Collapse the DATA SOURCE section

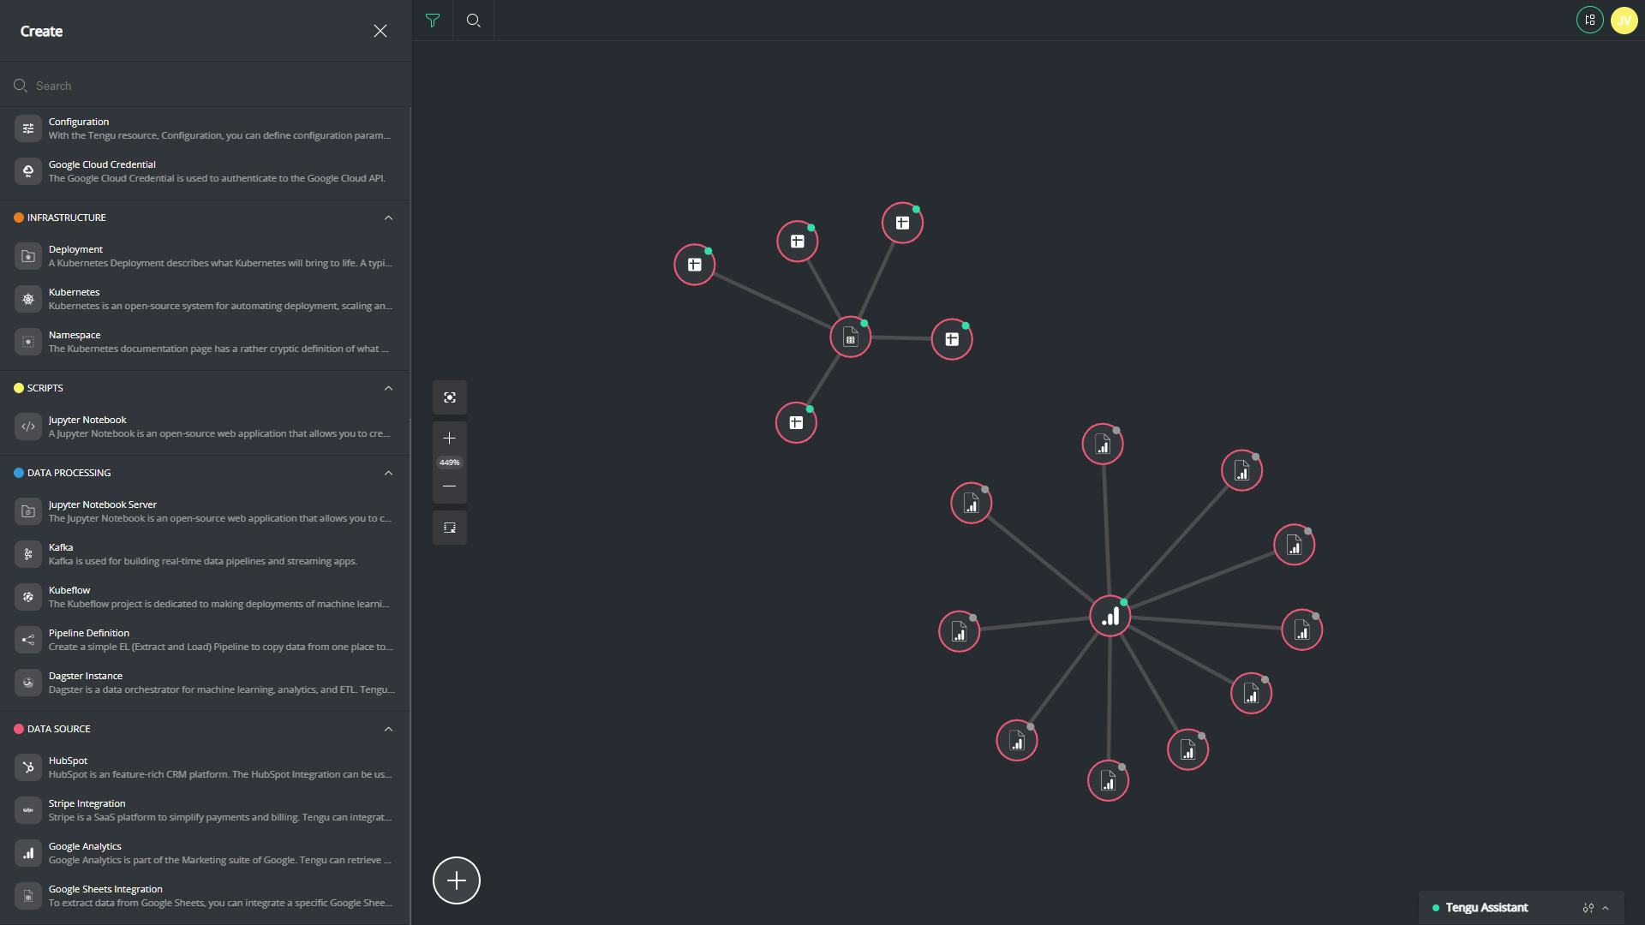coord(388,729)
